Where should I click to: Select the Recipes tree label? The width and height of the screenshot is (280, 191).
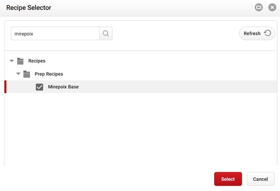click(x=37, y=61)
